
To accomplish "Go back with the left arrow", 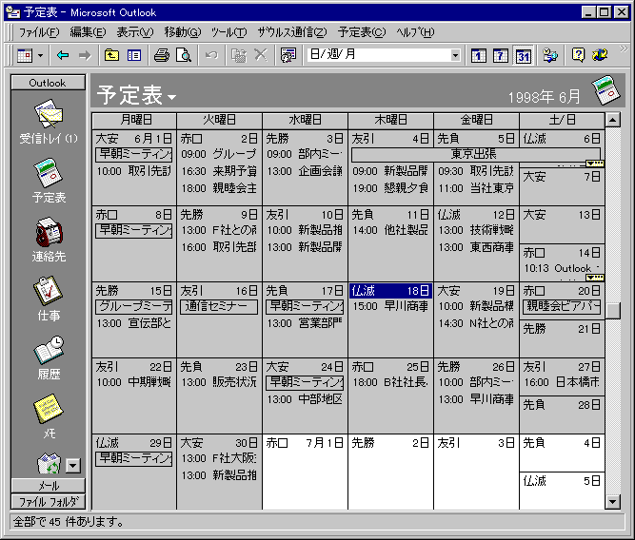I will pyautogui.click(x=63, y=55).
